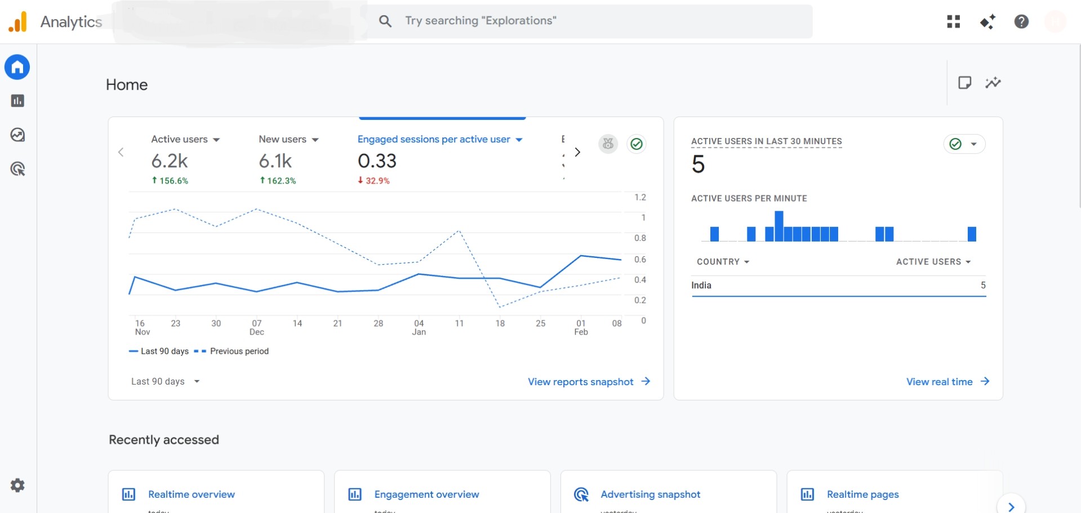1081x513 pixels.
Task: Go to View real time report
Action: point(939,381)
